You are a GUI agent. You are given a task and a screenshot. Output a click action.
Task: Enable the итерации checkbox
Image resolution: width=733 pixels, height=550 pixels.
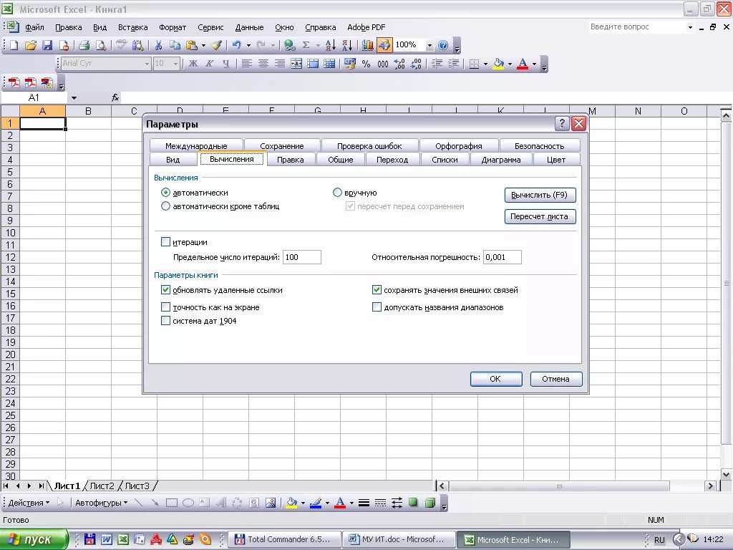165,242
